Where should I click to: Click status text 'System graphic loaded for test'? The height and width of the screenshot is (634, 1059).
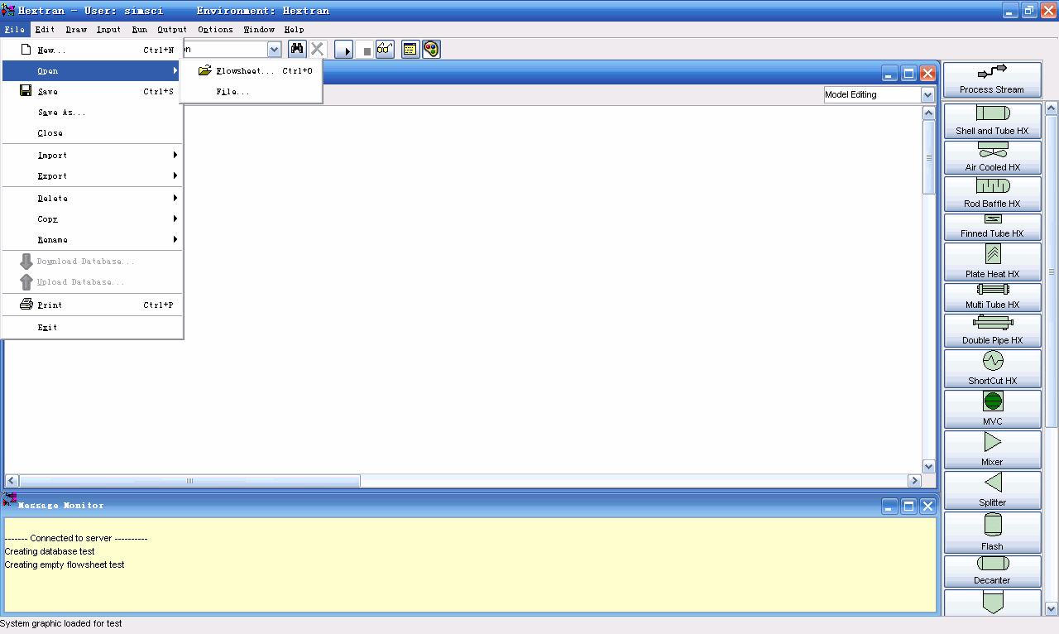coord(61,623)
